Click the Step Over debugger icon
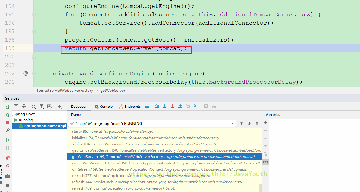Viewport: 360px width, 192px height. click(157, 106)
